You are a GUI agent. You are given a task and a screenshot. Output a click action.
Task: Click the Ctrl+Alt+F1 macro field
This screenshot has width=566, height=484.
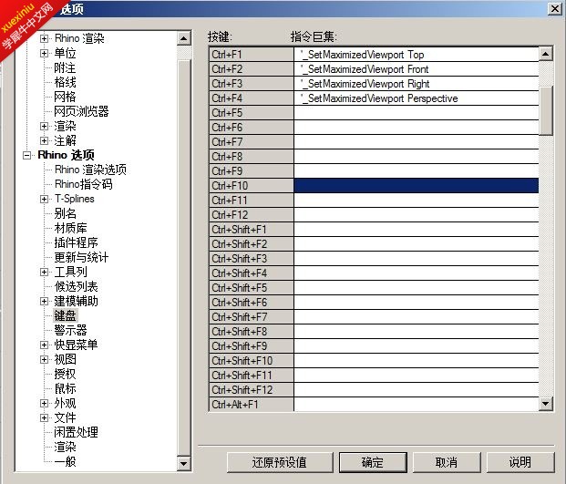[417, 404]
